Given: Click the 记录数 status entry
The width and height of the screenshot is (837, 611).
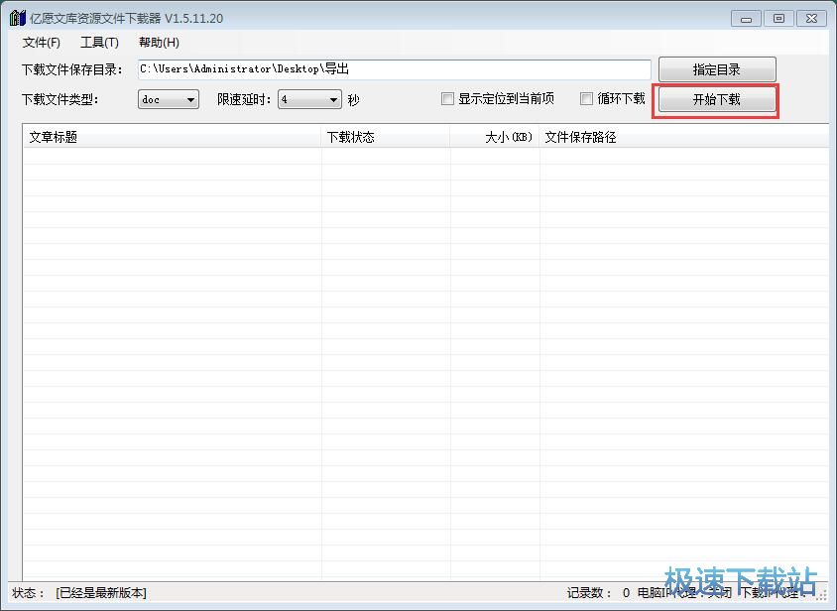Looking at the screenshot, I should click(x=598, y=593).
